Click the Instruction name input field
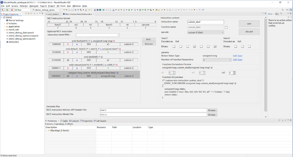Image resolution: width=293 pixels, height=157 pixels. [206, 22]
